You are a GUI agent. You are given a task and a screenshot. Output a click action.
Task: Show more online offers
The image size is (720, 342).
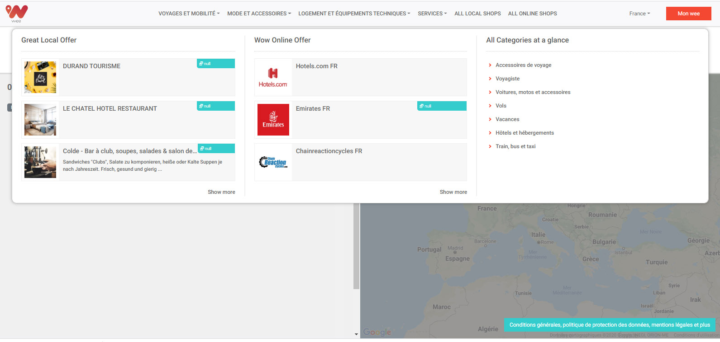pos(453,192)
